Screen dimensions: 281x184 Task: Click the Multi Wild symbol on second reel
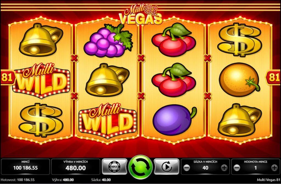click(x=108, y=121)
